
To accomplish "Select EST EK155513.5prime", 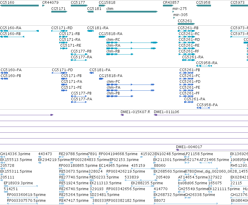I will pyautogui.click(x=16, y=160).
